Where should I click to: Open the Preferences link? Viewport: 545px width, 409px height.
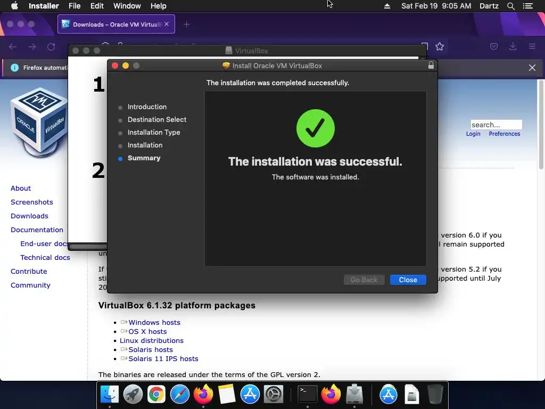tap(505, 134)
